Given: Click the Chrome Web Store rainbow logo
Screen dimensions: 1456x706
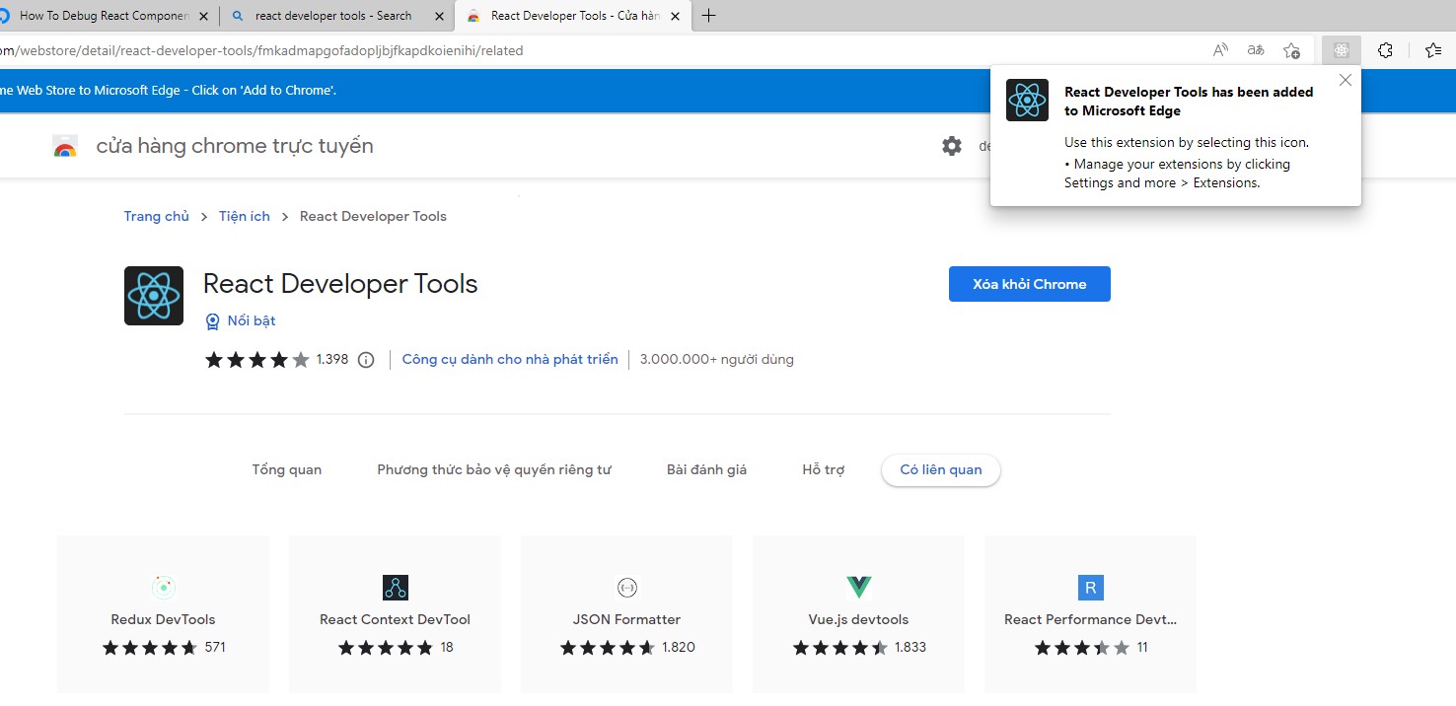Looking at the screenshot, I should click(65, 147).
